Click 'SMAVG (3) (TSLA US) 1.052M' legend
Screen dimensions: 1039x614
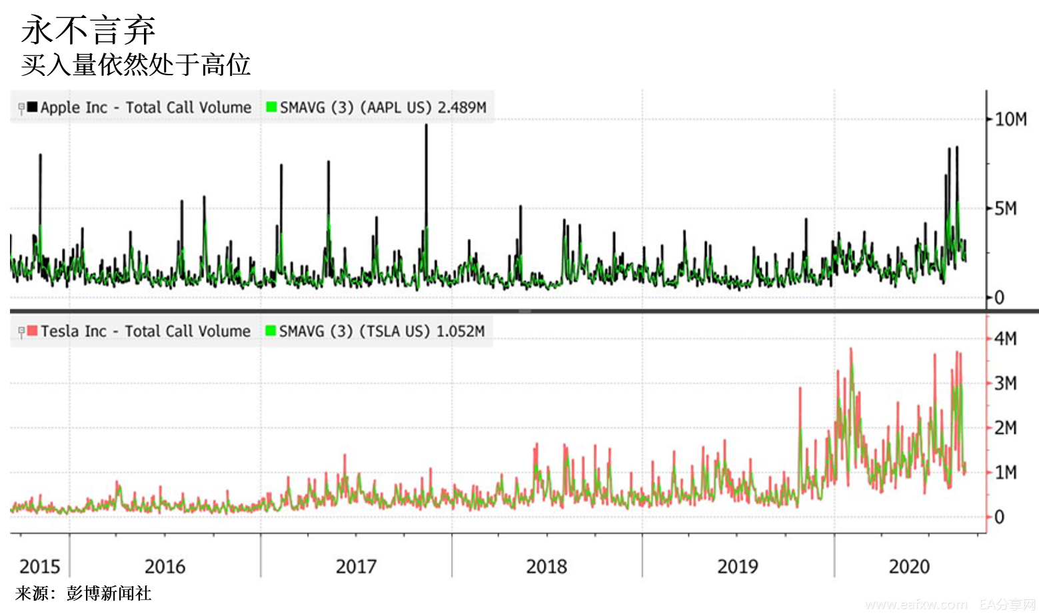(382, 331)
